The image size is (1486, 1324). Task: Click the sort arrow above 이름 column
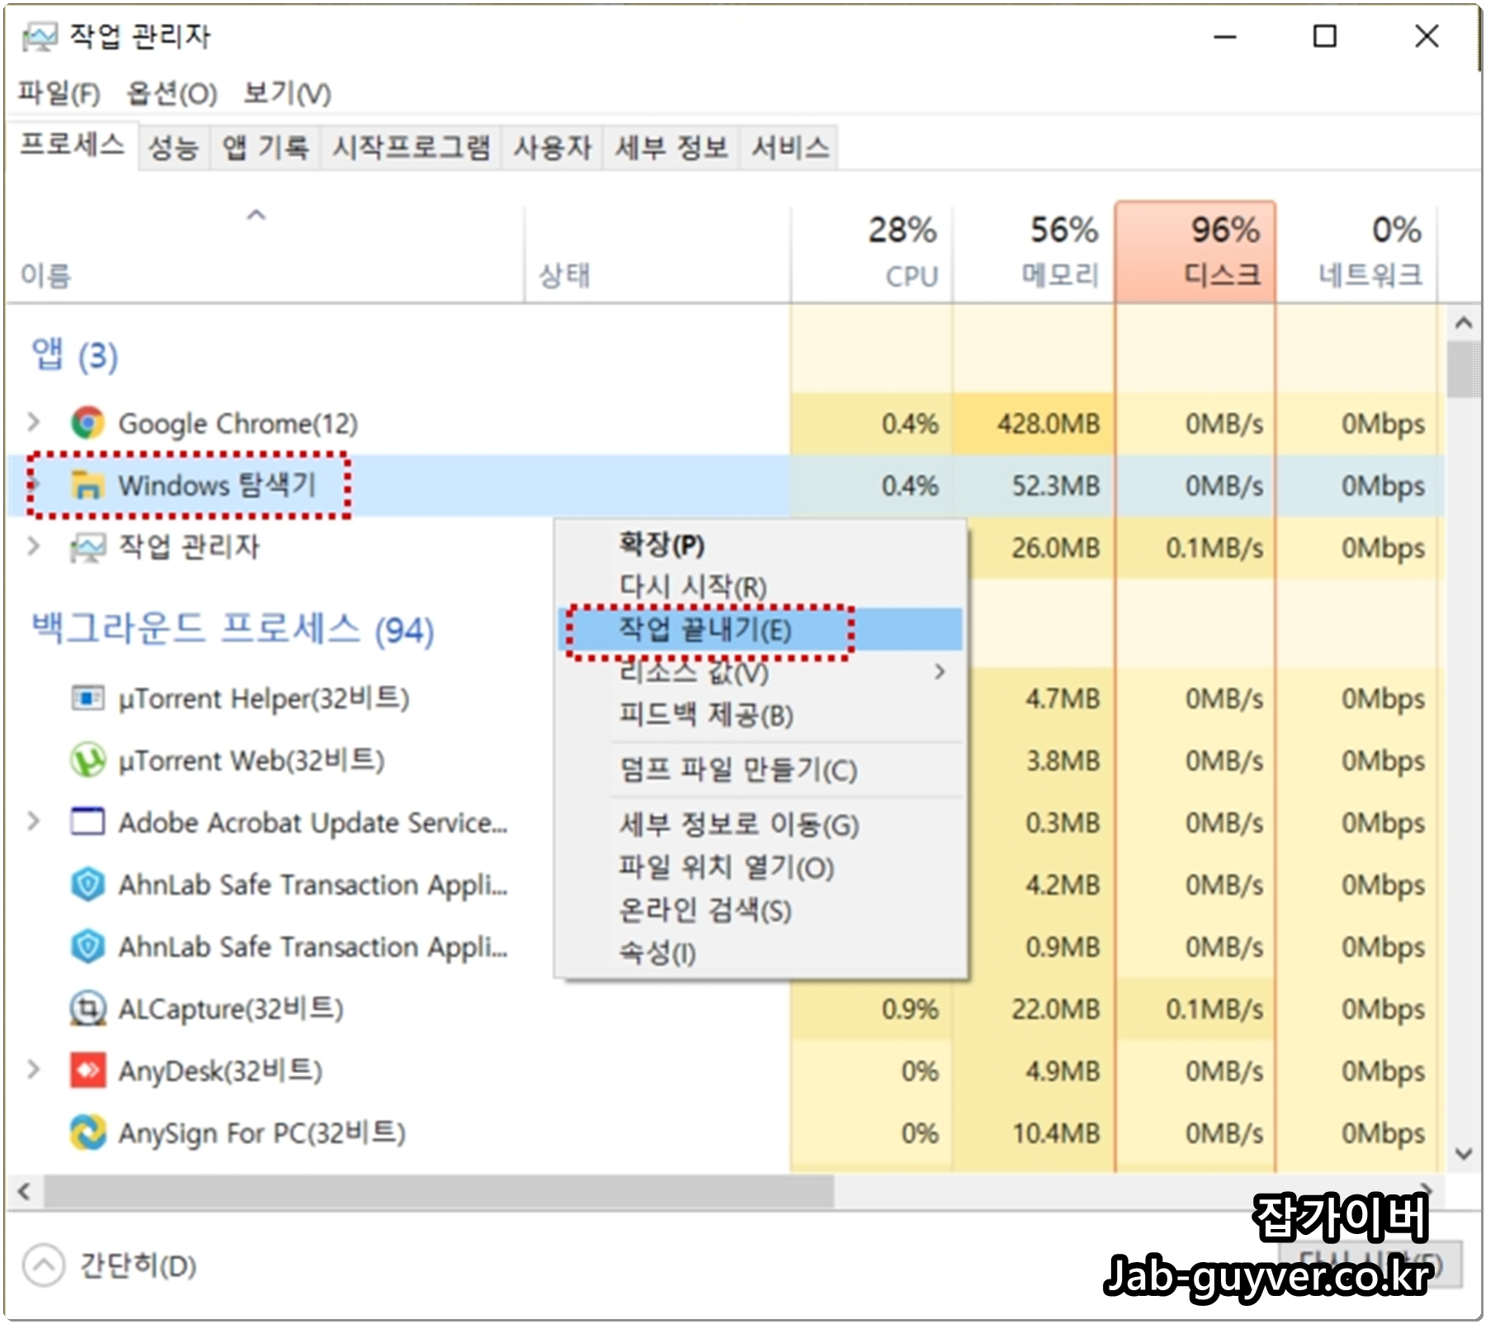(x=257, y=215)
